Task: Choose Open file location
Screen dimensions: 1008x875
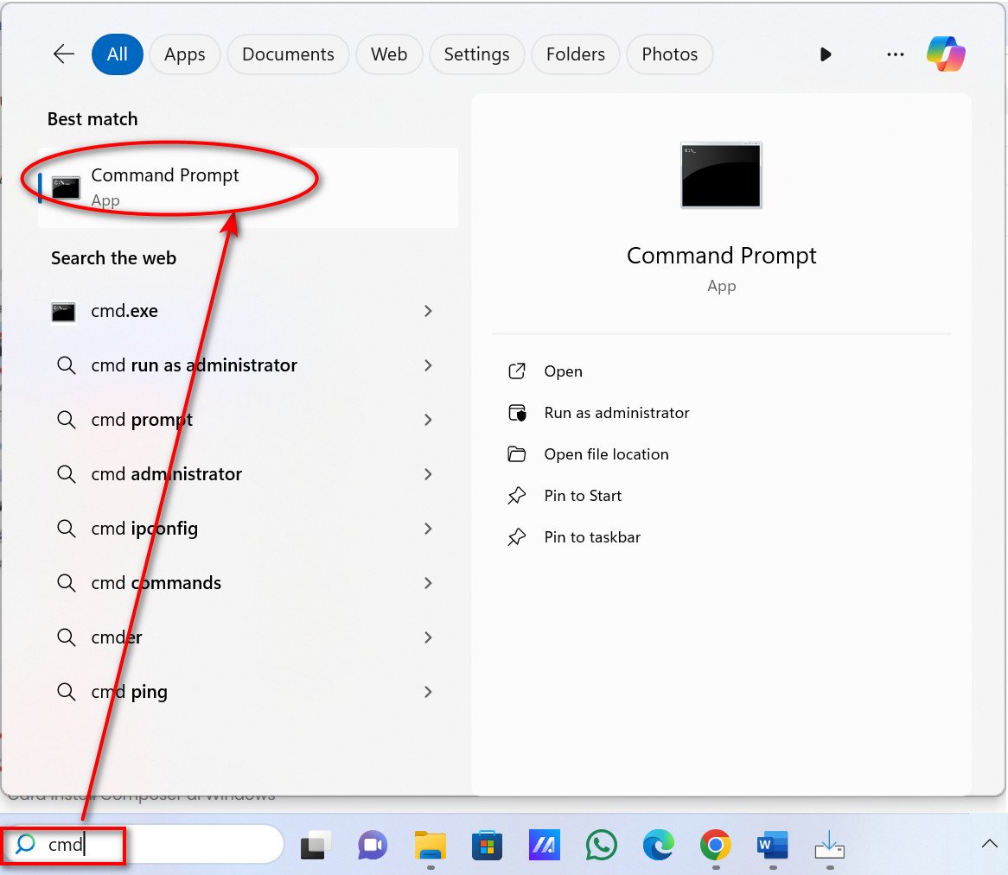Action: [x=606, y=454]
